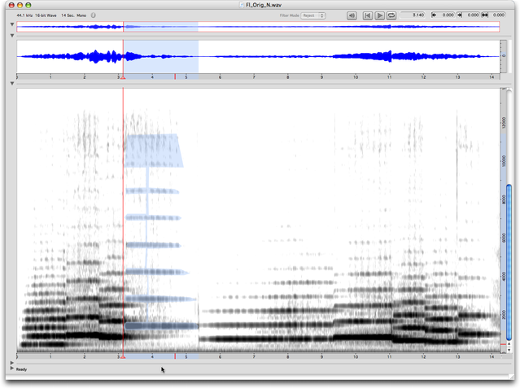Viewport: 520px width, 389px height.
Task: Click the speaker volume icon
Action: click(352, 15)
